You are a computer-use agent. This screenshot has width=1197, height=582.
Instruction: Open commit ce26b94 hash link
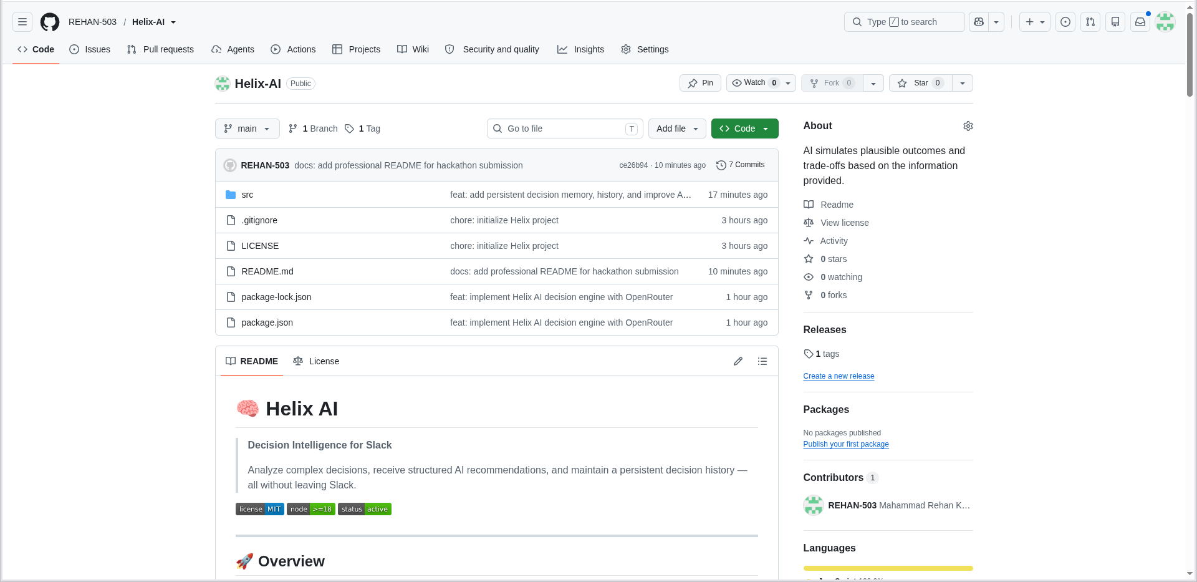pyautogui.click(x=633, y=165)
